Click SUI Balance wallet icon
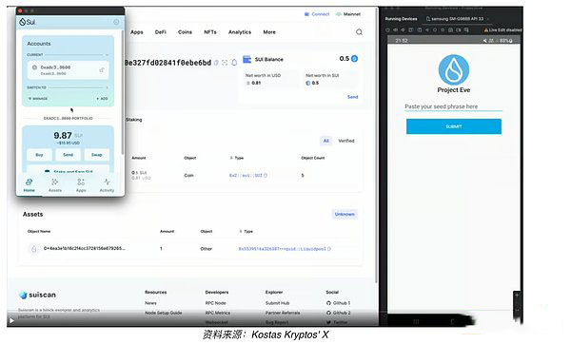571x344 pixels. [246, 59]
